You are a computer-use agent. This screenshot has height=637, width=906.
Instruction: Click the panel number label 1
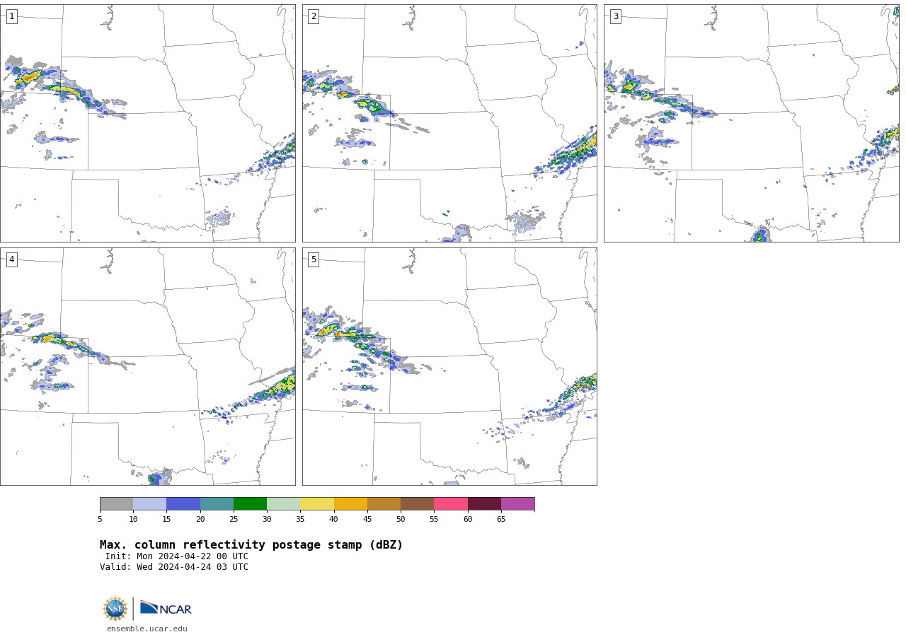pyautogui.click(x=12, y=16)
